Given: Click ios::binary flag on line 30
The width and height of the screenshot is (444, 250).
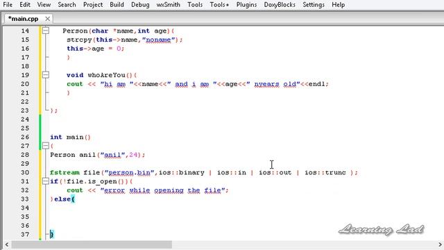Looking at the screenshot, I should pyautogui.click(x=181, y=172).
